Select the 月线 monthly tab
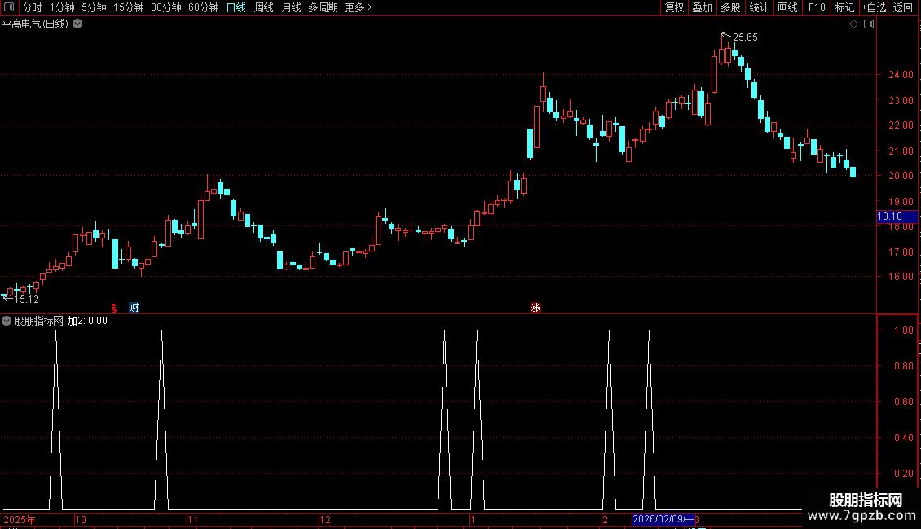 click(x=291, y=7)
